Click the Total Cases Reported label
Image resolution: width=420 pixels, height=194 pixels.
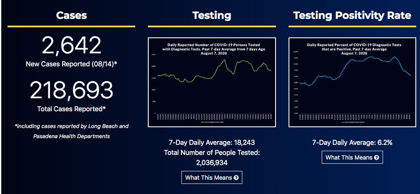tap(71, 109)
